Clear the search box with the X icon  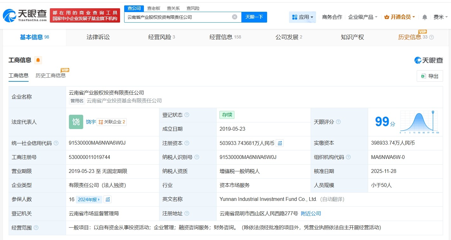click(234, 17)
